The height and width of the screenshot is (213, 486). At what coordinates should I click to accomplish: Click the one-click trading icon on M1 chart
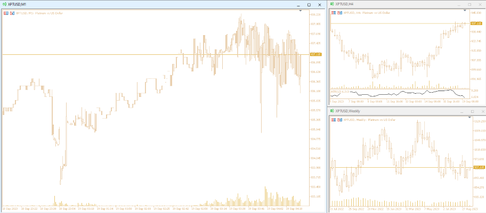tap(6, 13)
